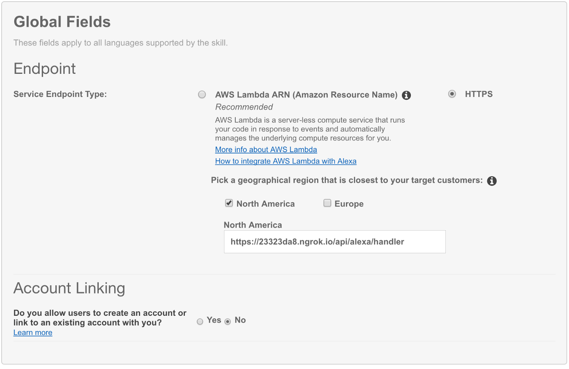The height and width of the screenshot is (369, 569).
Task: Choose No for account linking
Action: point(228,322)
